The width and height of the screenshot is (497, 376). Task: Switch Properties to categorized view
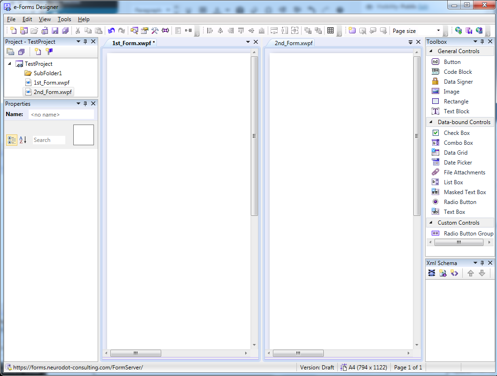[x=12, y=140]
